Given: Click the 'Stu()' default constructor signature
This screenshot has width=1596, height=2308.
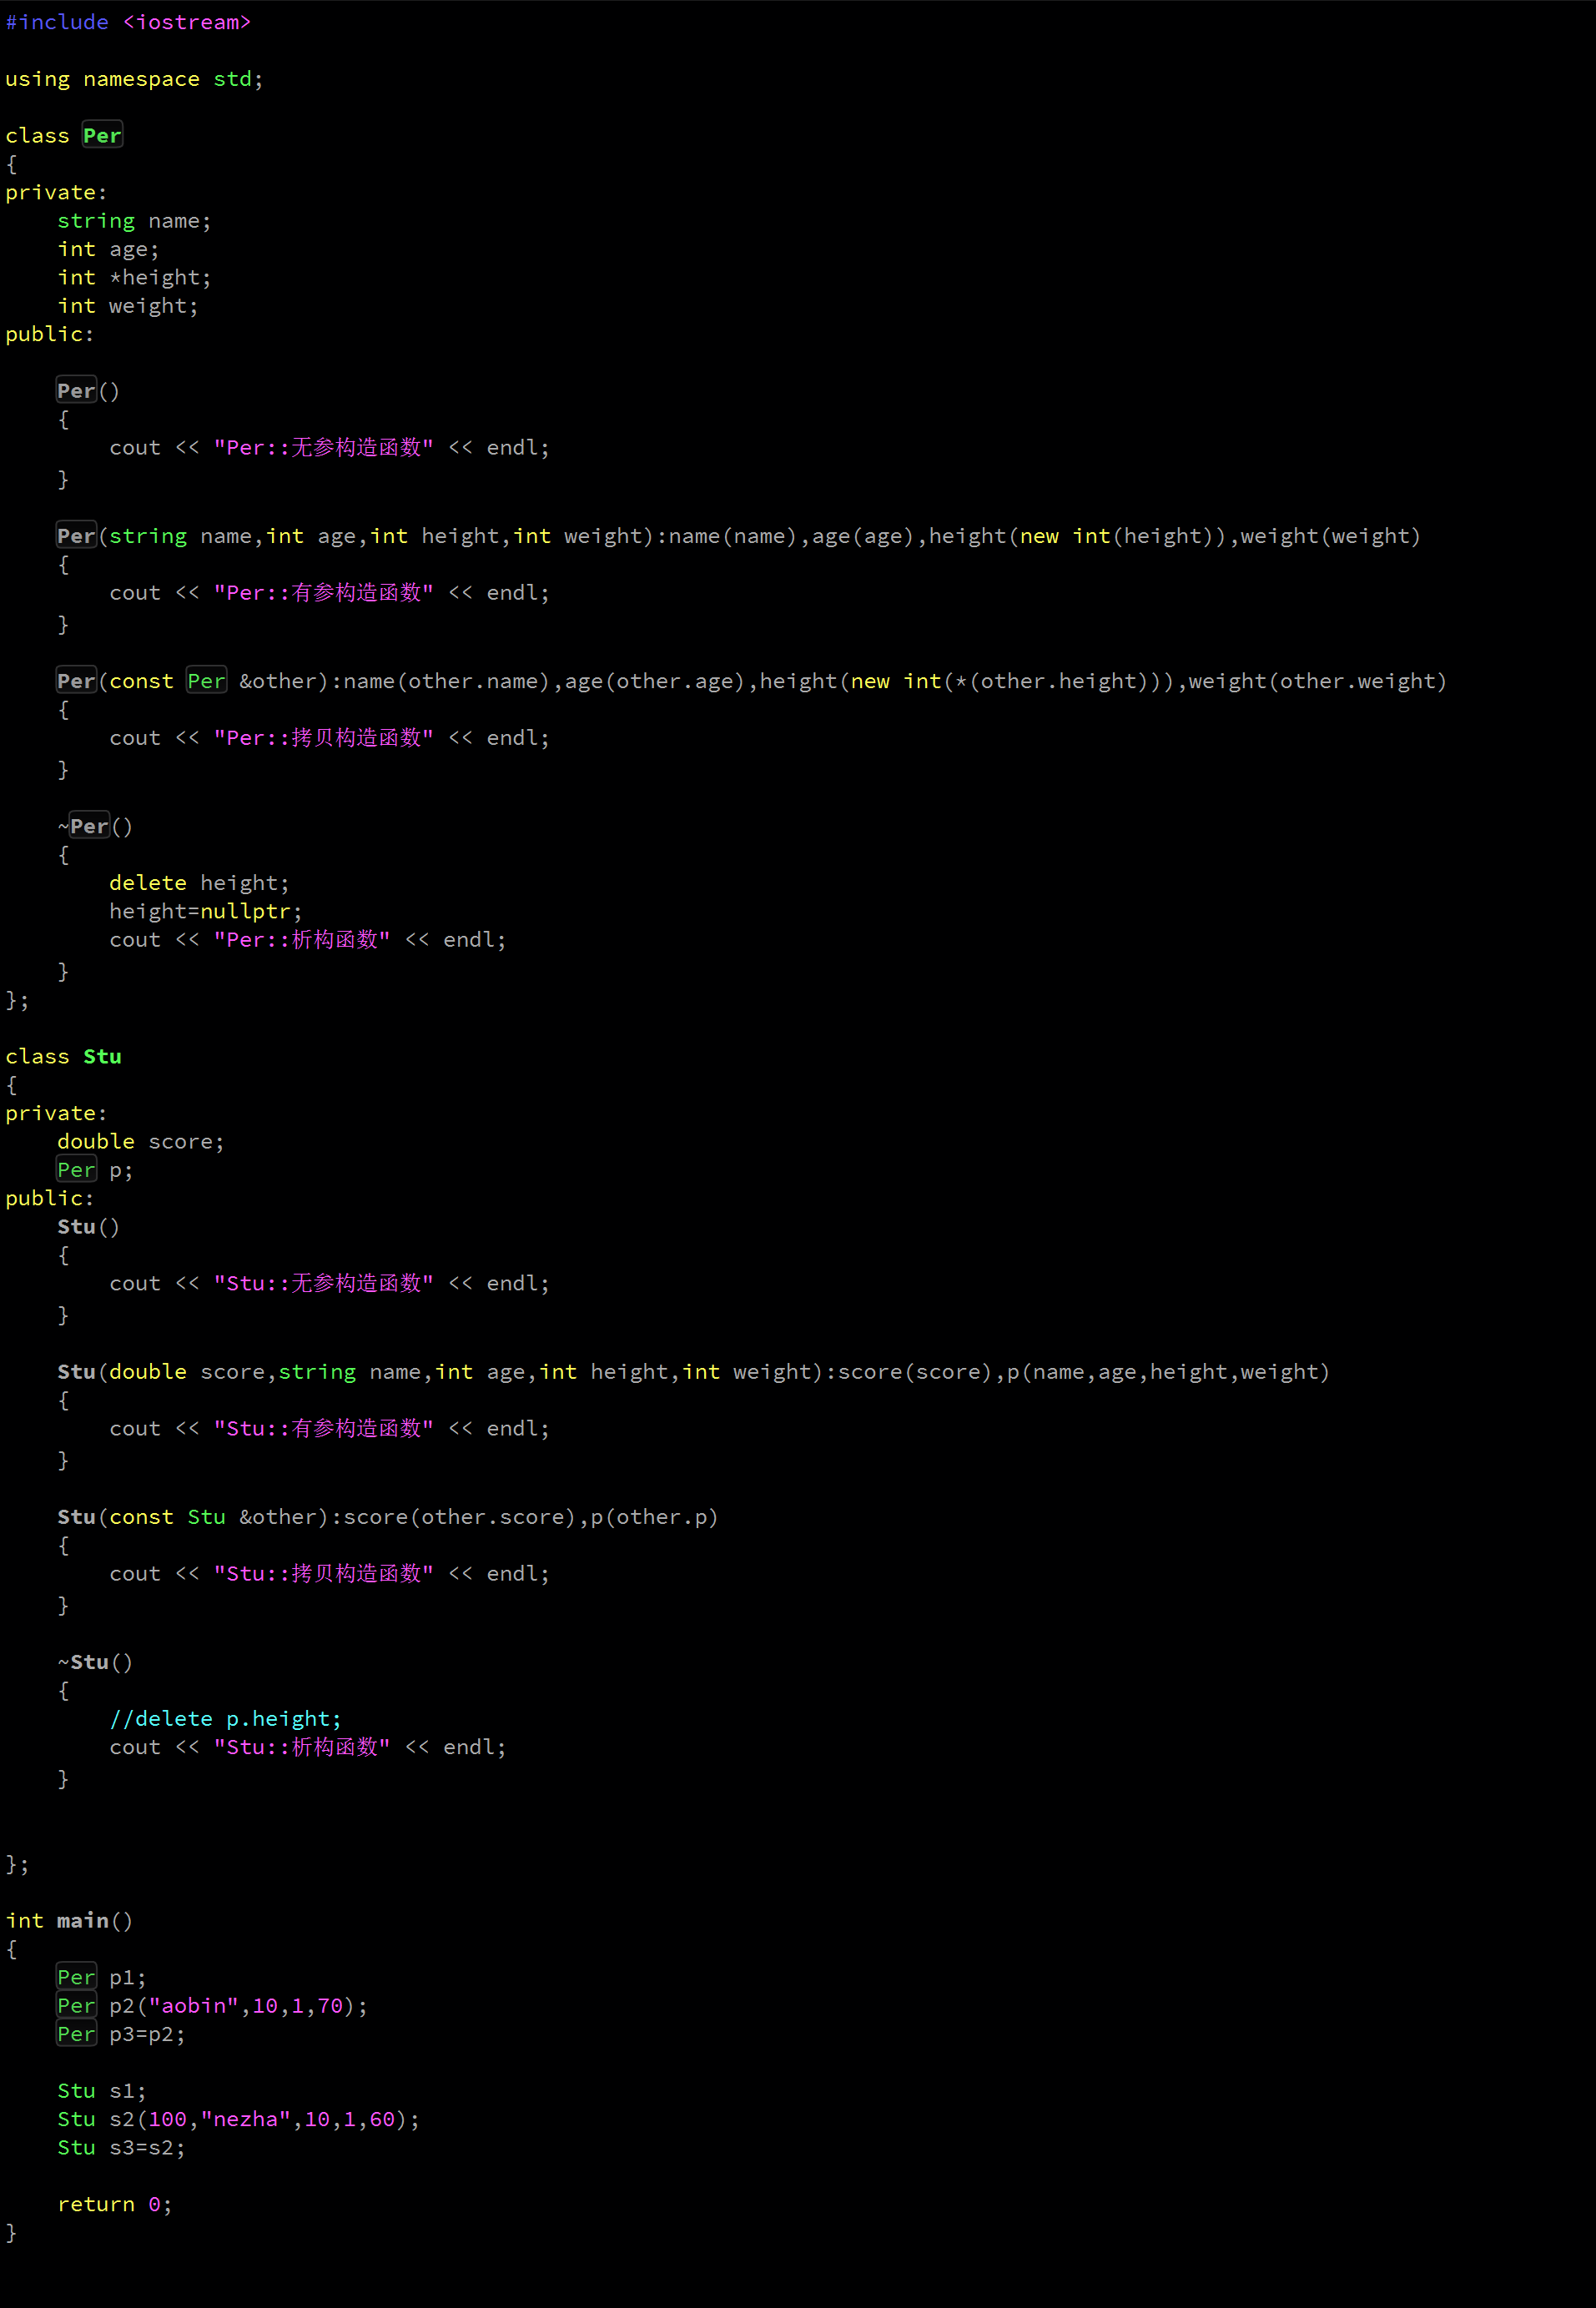Looking at the screenshot, I should [x=88, y=1226].
